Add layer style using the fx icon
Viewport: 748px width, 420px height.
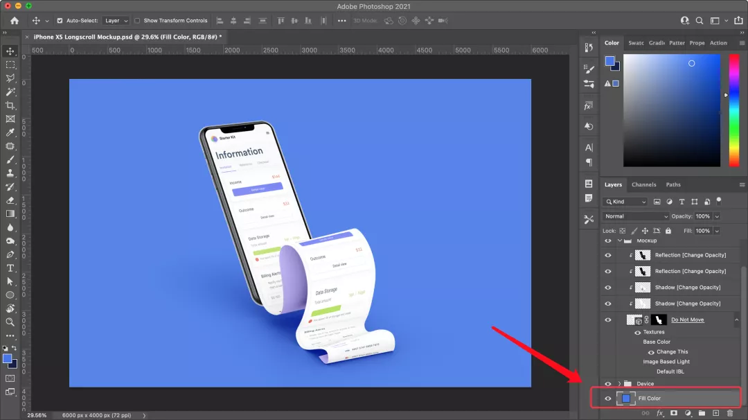pos(659,413)
